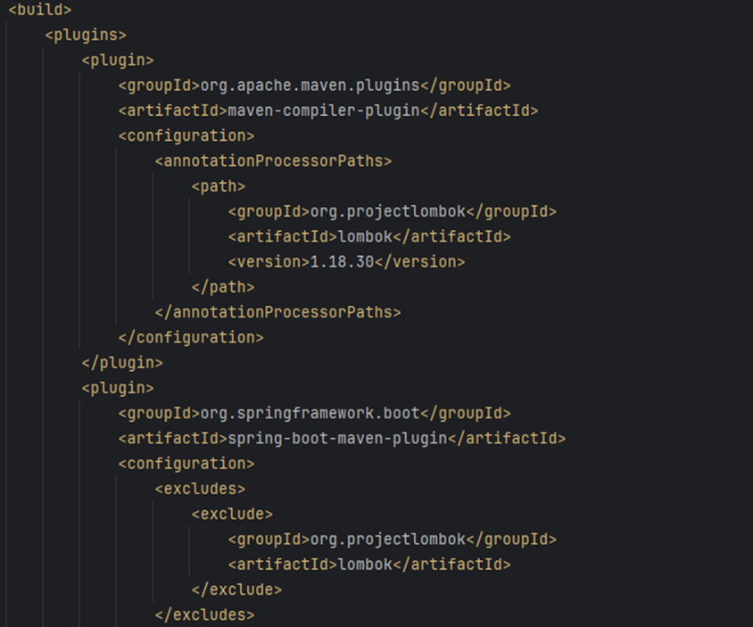Click the opening <excludes> tag
This screenshot has height=627, width=753.
[200, 489]
